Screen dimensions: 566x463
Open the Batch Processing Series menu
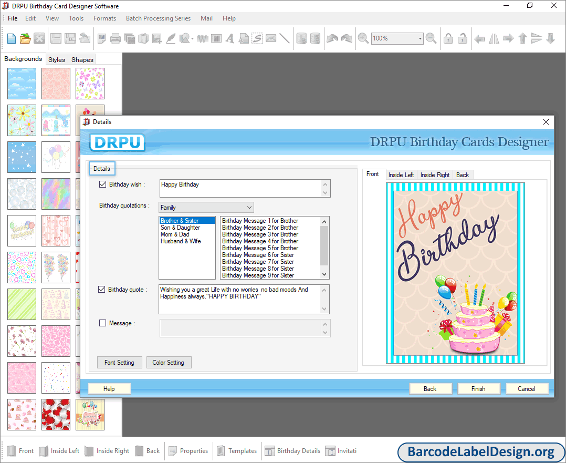[x=158, y=18]
